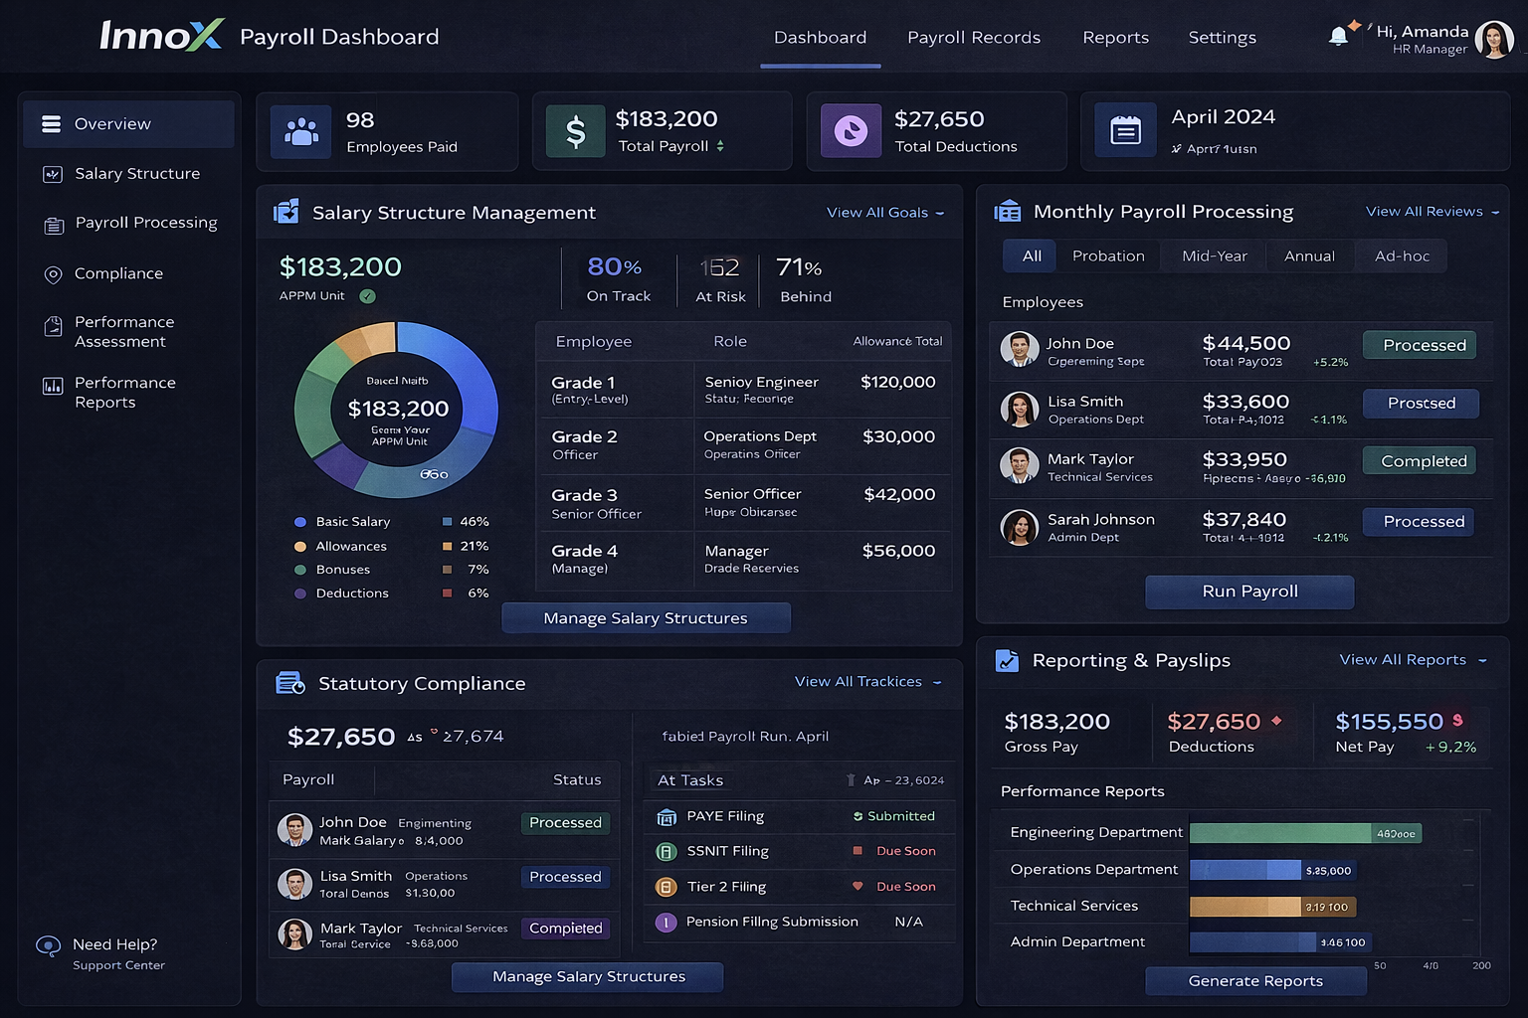Open the Dashboard tab
Viewport: 1528px width, 1018px height.
(821, 38)
